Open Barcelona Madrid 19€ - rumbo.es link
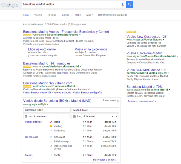This screenshot has height=164, width=181. (47, 63)
